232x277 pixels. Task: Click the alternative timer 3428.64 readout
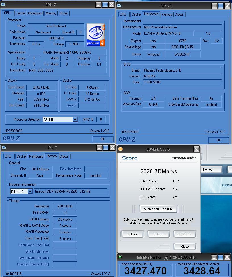coord(202,271)
